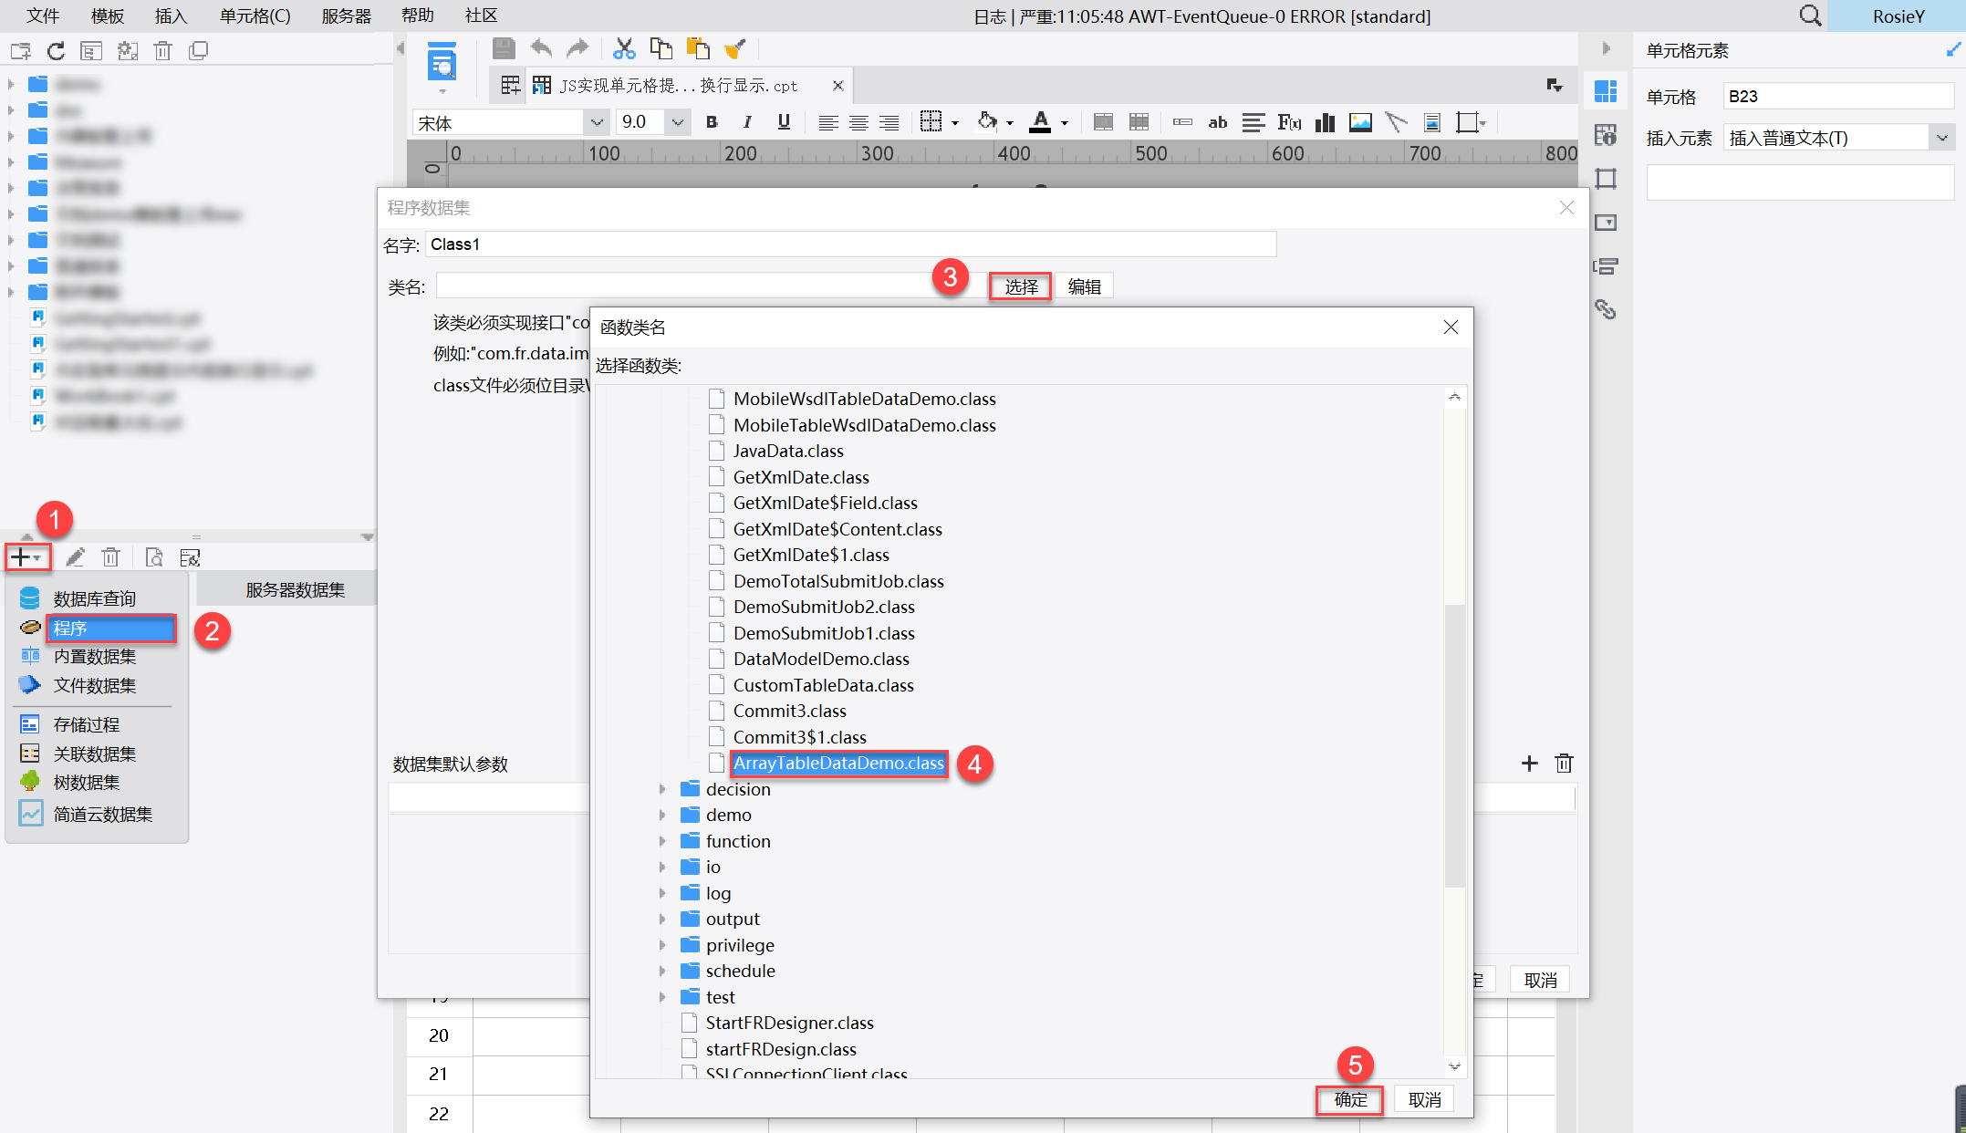Click the 编辑 button

tap(1084, 286)
